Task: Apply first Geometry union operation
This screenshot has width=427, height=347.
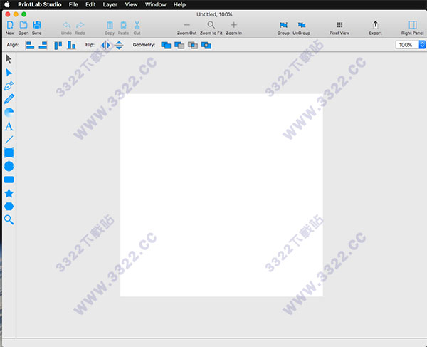Action: pyautogui.click(x=166, y=45)
